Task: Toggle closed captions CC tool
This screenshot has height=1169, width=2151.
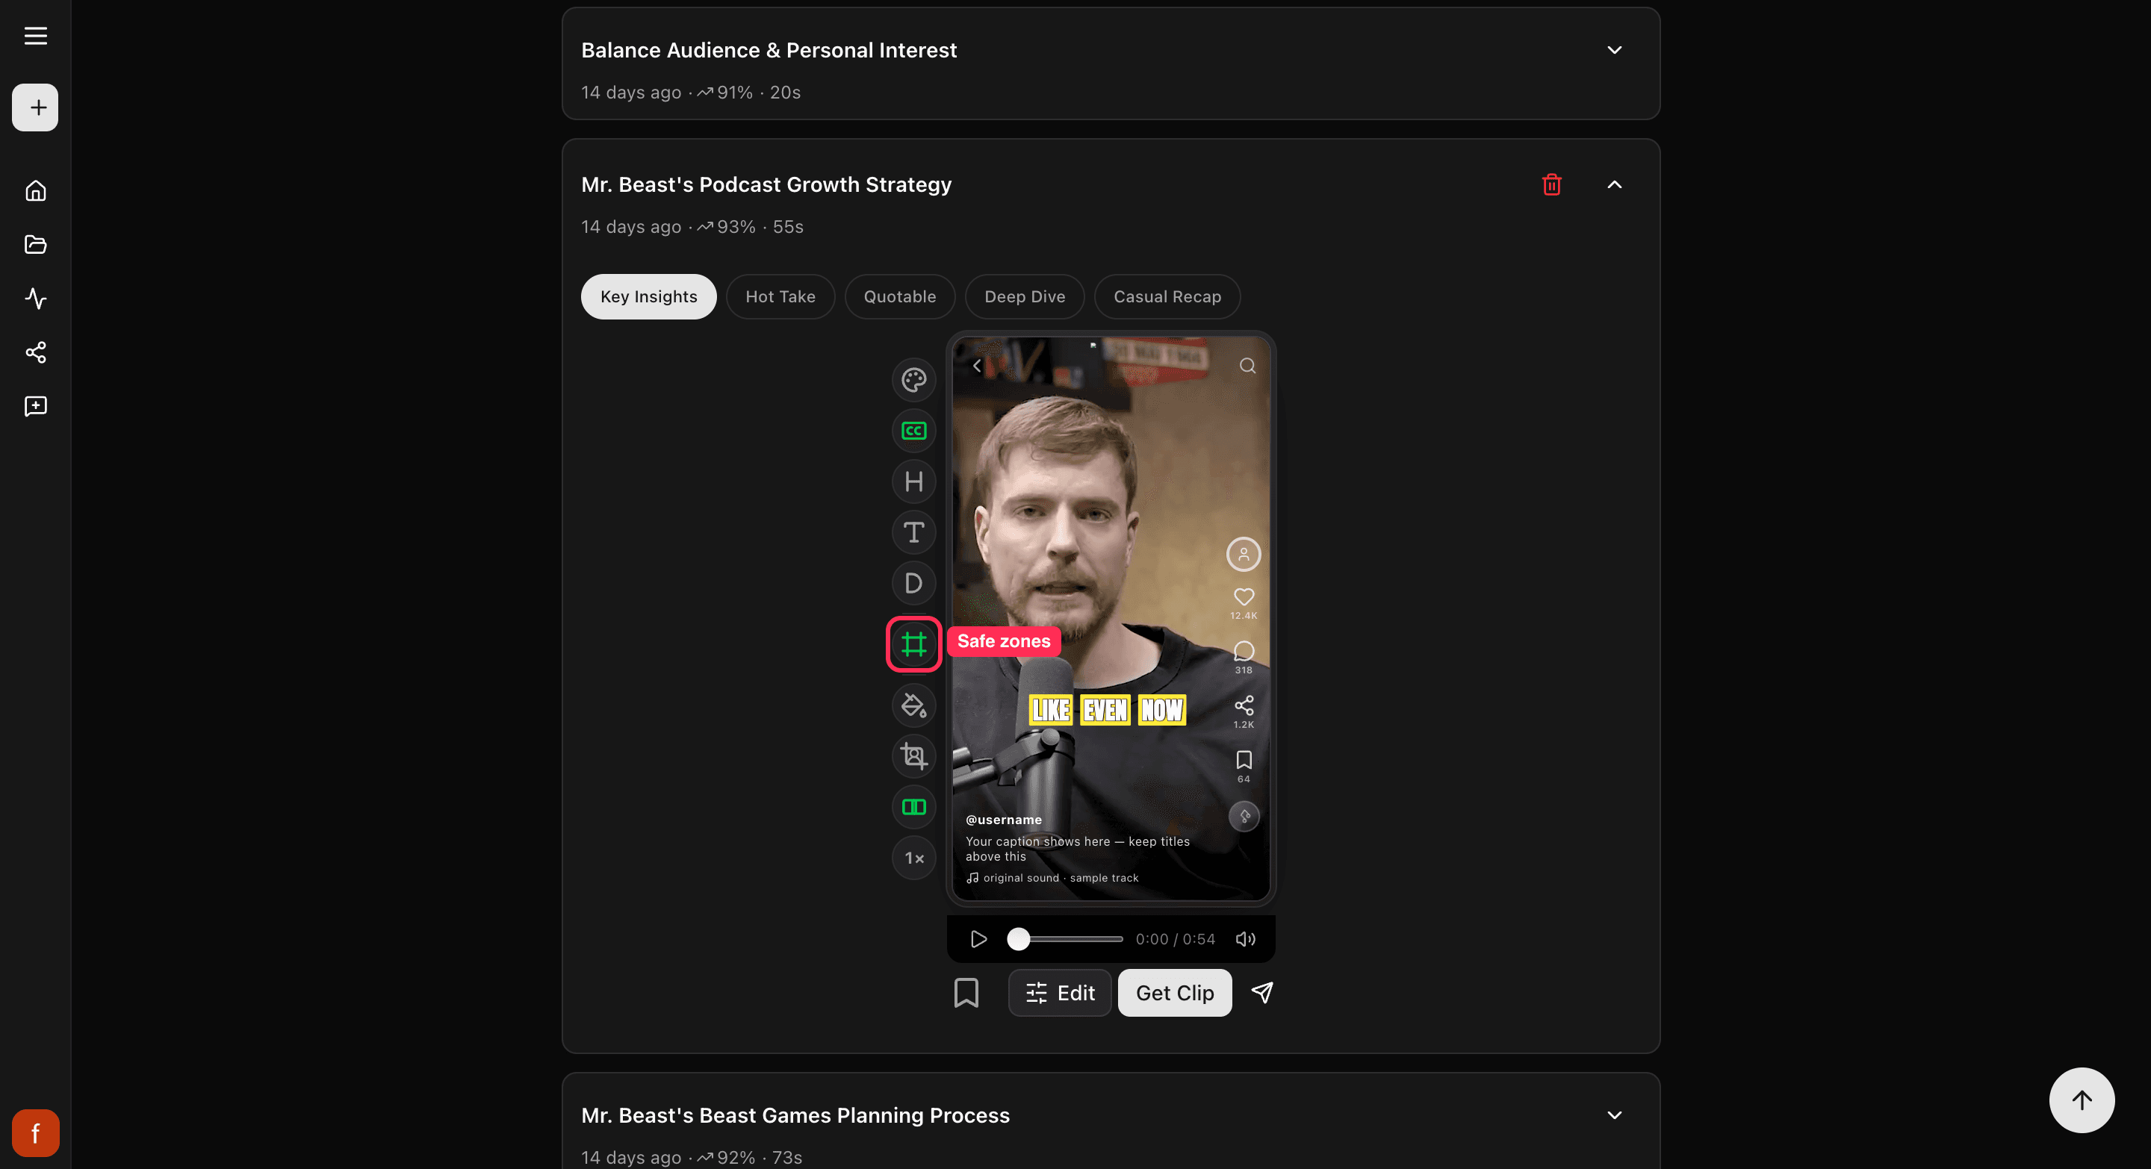Action: tap(913, 431)
